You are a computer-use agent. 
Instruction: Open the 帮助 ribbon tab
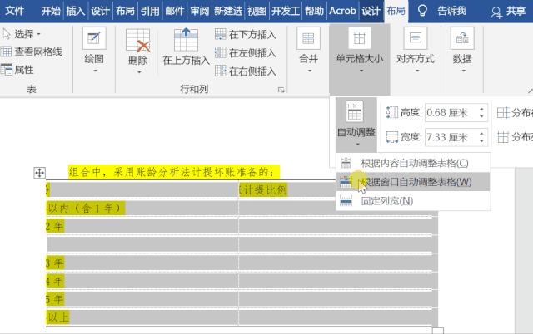(x=314, y=11)
